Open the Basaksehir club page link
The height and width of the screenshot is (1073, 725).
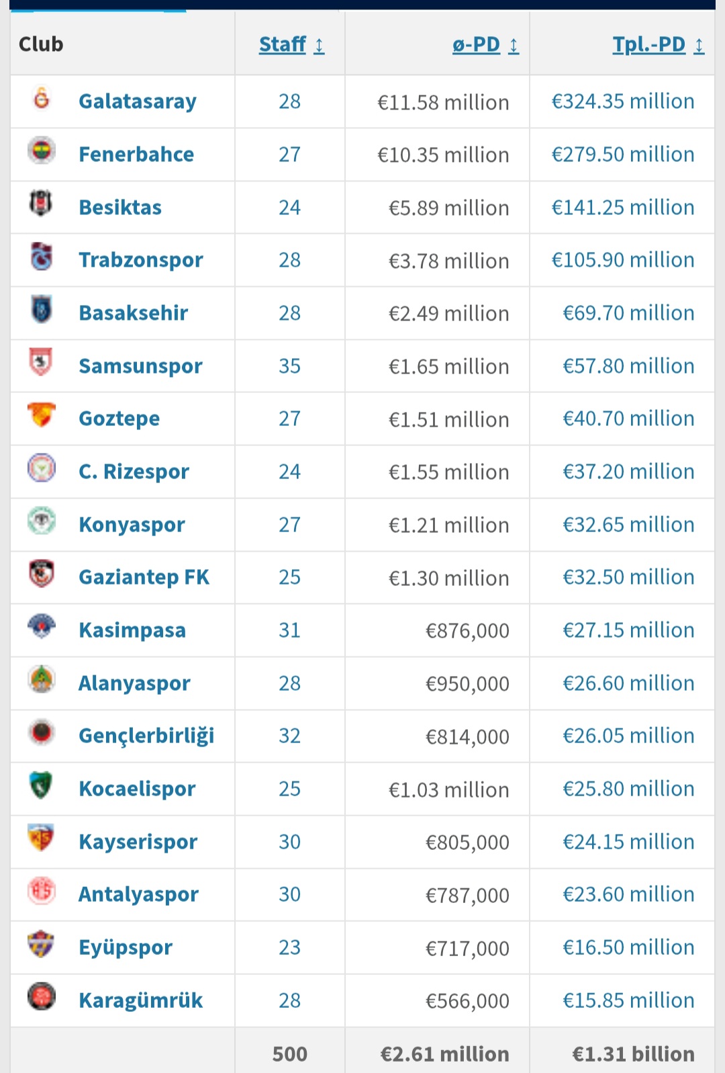point(133,313)
